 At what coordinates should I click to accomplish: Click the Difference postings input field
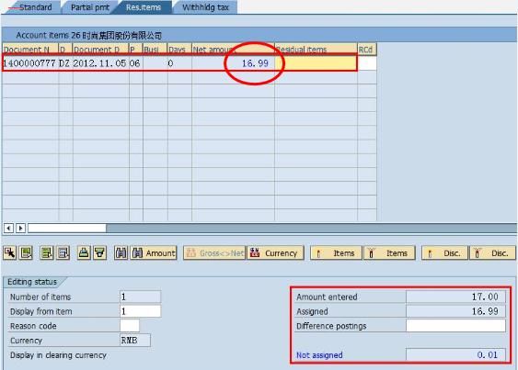(x=455, y=326)
